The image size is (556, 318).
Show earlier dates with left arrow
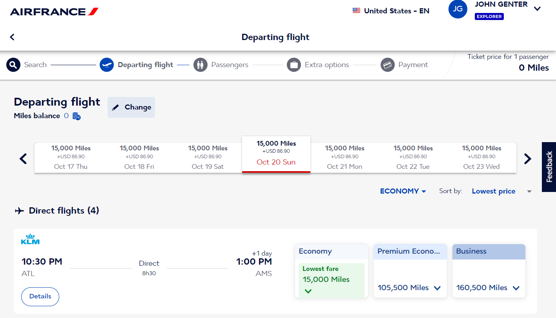point(23,159)
